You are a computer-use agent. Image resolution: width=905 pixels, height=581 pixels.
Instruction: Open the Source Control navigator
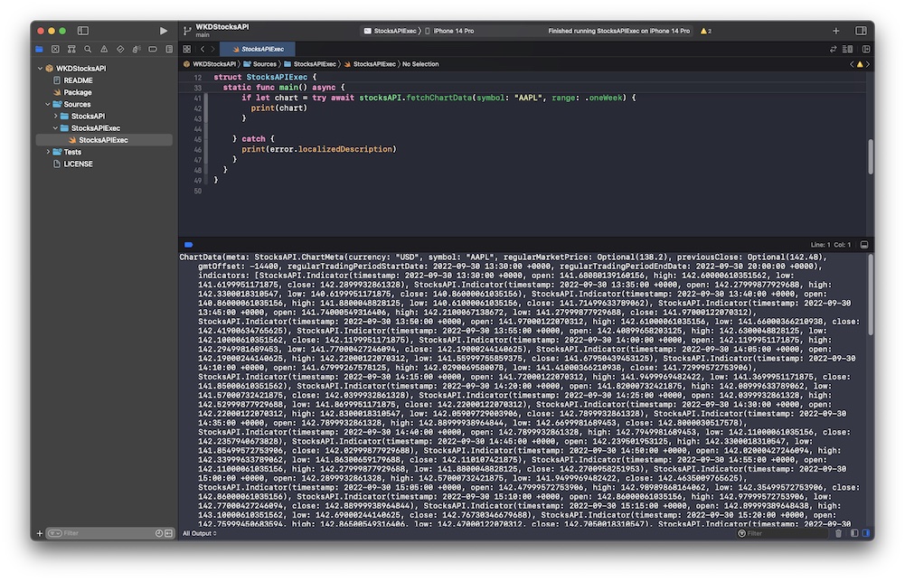tap(55, 50)
